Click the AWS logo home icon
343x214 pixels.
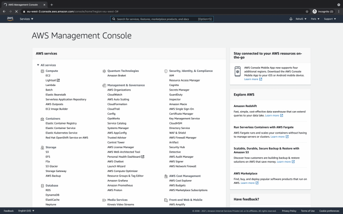point(10,19)
